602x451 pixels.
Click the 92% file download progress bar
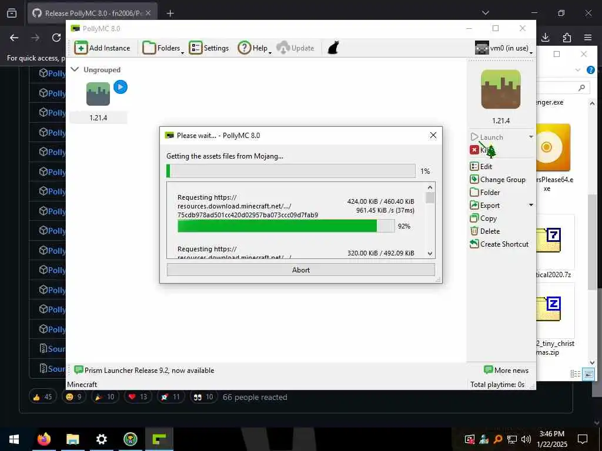(286, 226)
